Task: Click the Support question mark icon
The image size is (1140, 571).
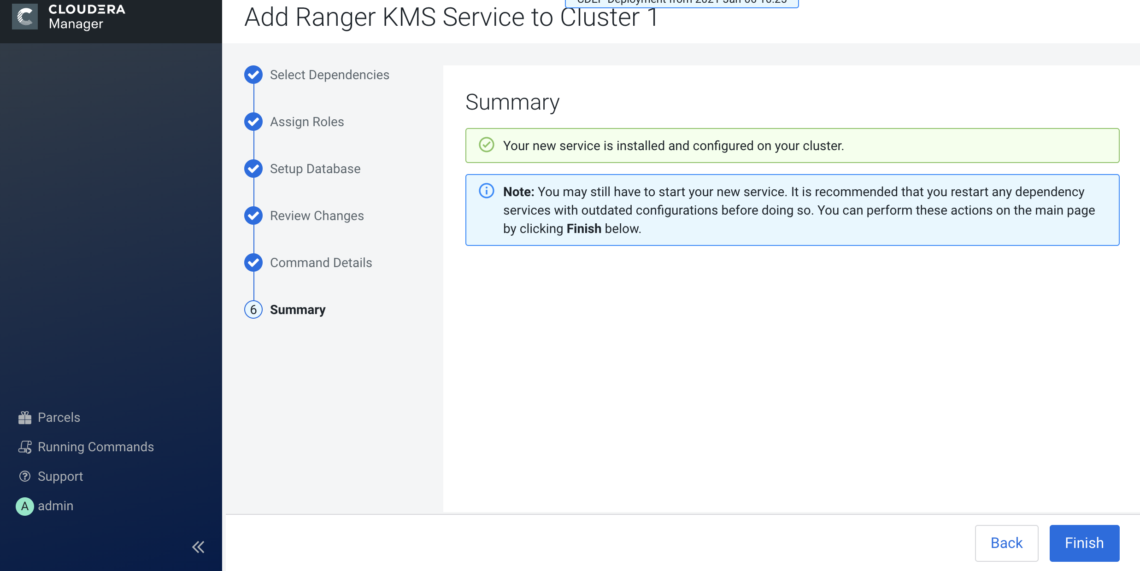Action: pos(25,476)
